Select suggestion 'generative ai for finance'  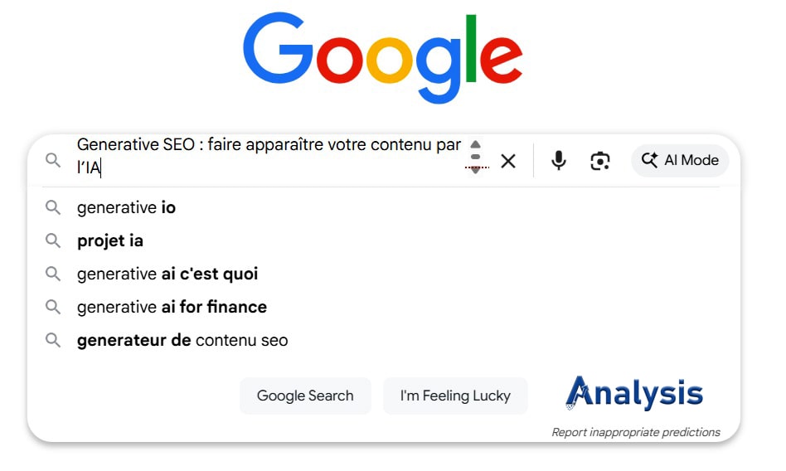pyautogui.click(x=172, y=307)
